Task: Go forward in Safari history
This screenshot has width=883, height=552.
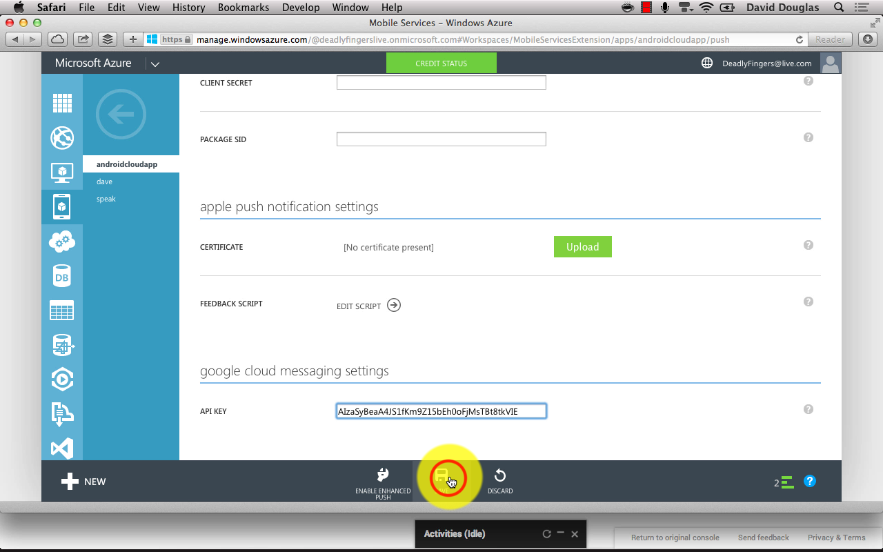Action: click(32, 39)
